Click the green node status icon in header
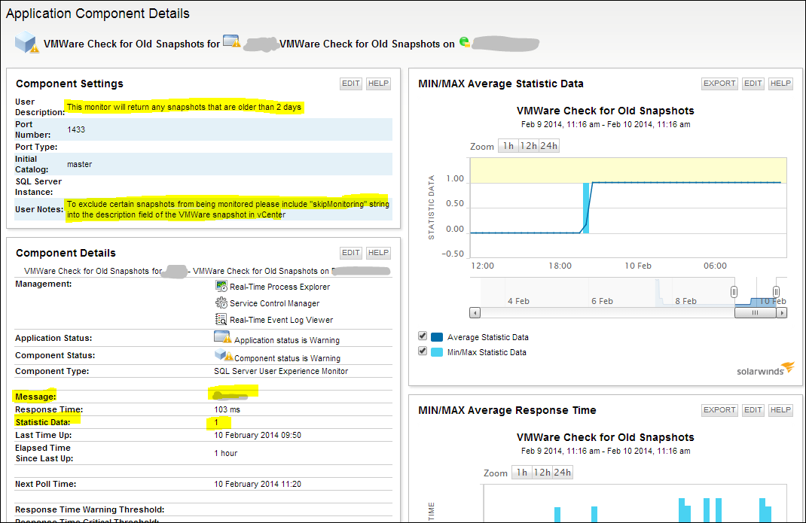The height and width of the screenshot is (523, 806). [464, 41]
